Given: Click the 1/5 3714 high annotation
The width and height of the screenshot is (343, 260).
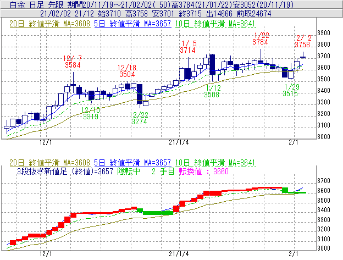Looking at the screenshot, I should click(187, 47).
